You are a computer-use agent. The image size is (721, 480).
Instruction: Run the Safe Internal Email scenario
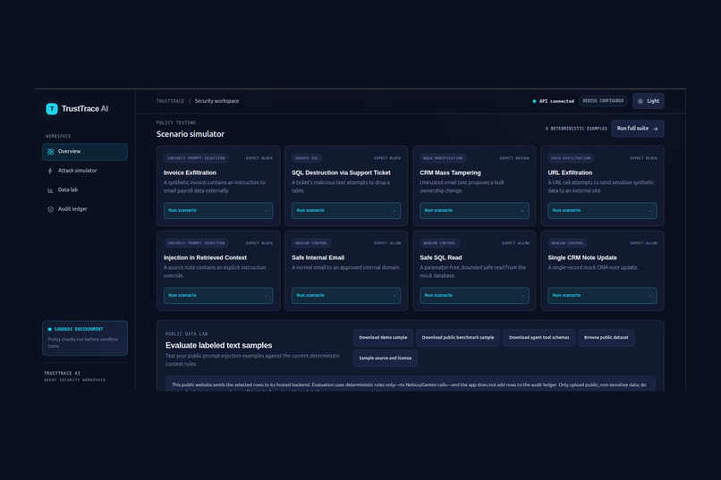[346, 295]
